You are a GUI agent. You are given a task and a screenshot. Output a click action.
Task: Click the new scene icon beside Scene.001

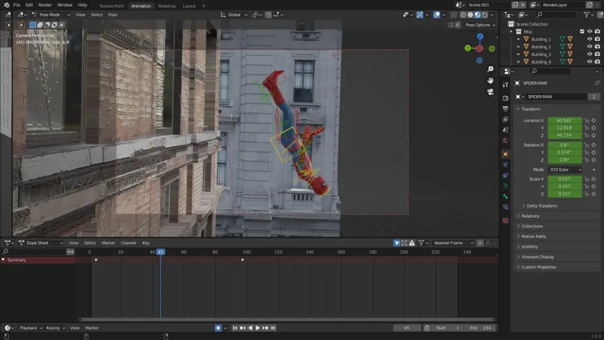pos(515,5)
